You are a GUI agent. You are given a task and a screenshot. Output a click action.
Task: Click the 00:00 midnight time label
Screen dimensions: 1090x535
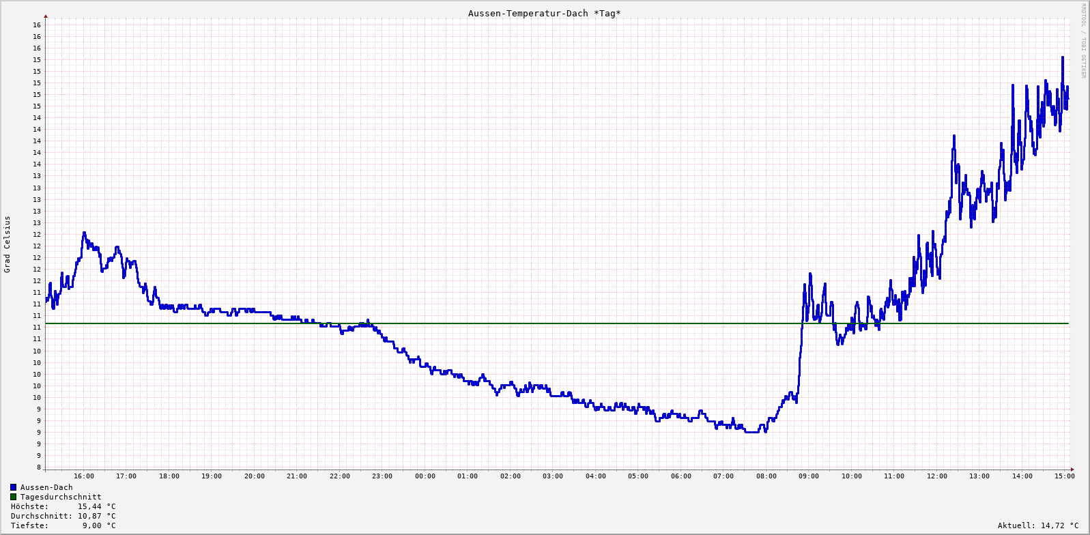425,476
